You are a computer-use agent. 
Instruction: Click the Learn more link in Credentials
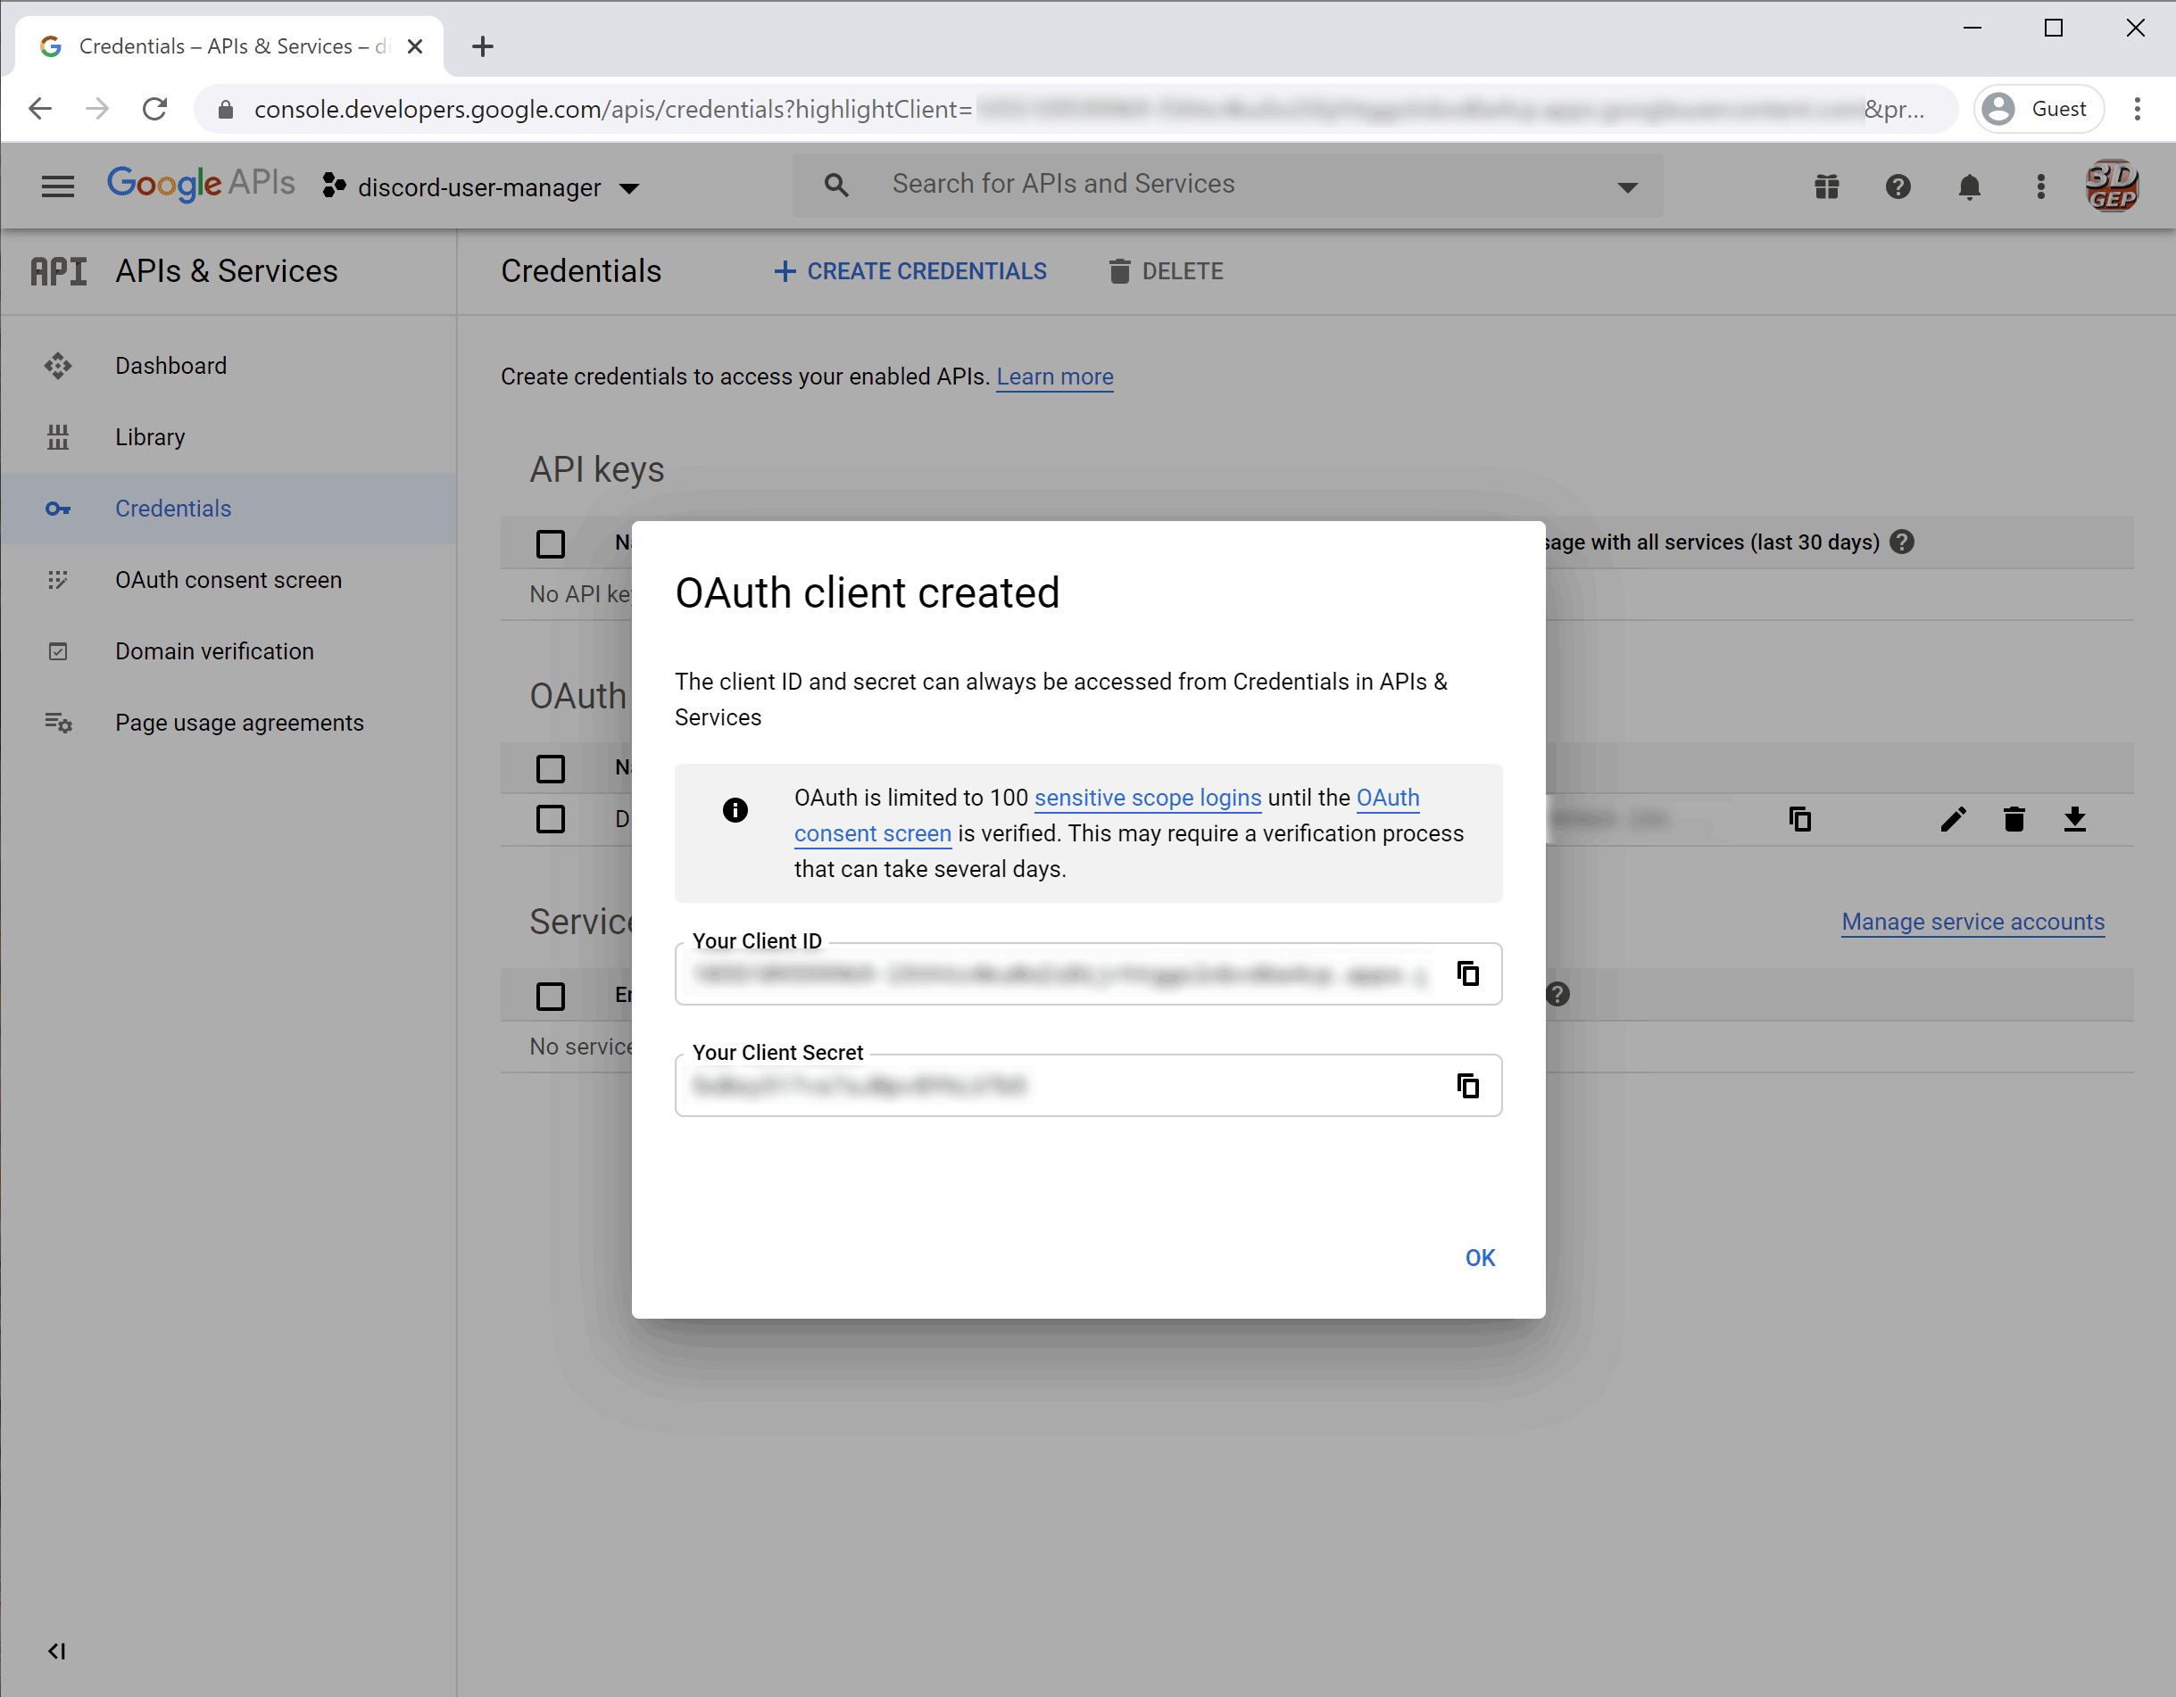tap(1054, 377)
